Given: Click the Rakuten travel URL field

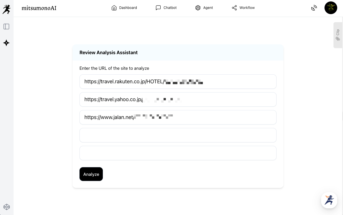Looking at the screenshot, I should tap(178, 82).
